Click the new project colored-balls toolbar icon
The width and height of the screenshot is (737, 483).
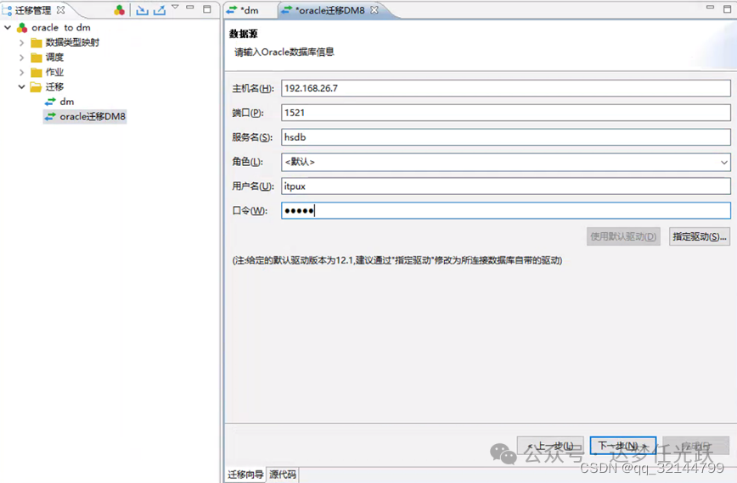[120, 10]
